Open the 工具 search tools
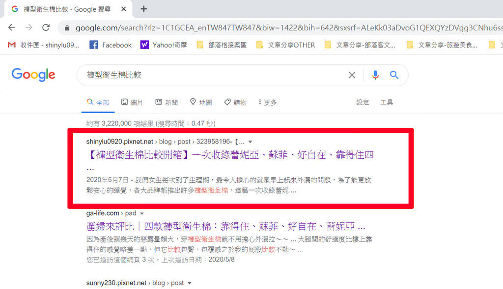The width and height of the screenshot is (503, 289). point(387,102)
